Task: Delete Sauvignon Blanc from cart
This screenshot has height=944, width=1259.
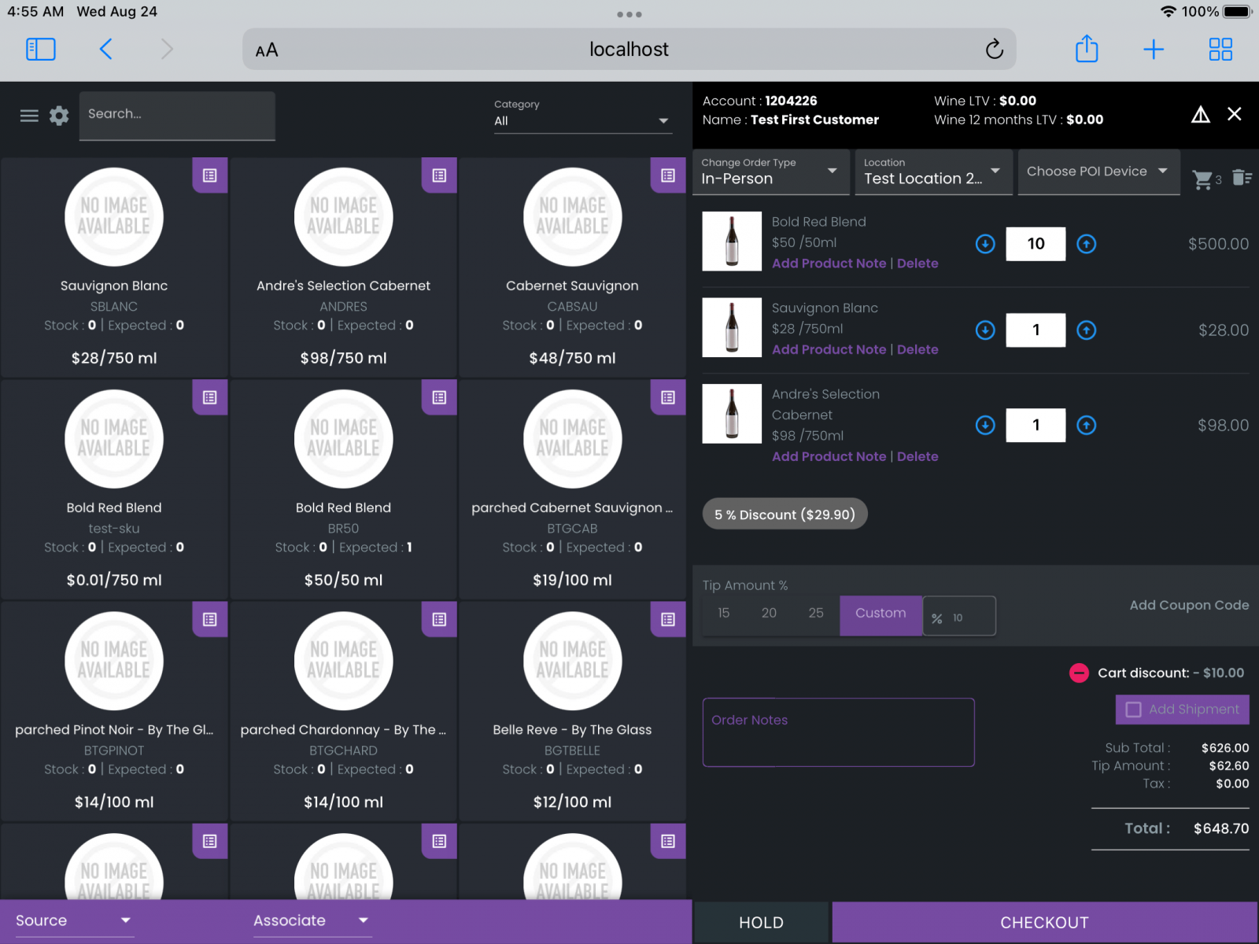Action: [917, 349]
